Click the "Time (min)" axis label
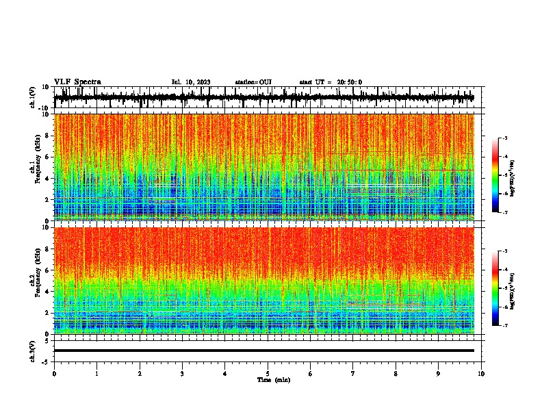Screen dimensions: 542x419 tap(274, 380)
